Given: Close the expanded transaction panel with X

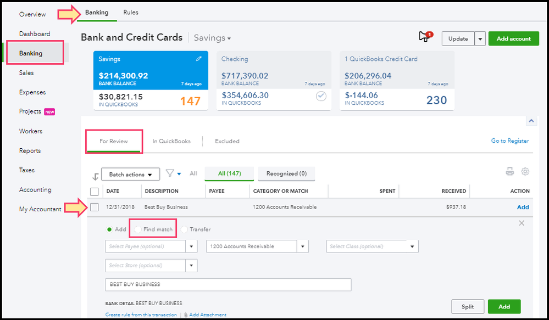Looking at the screenshot, I should [x=522, y=223].
